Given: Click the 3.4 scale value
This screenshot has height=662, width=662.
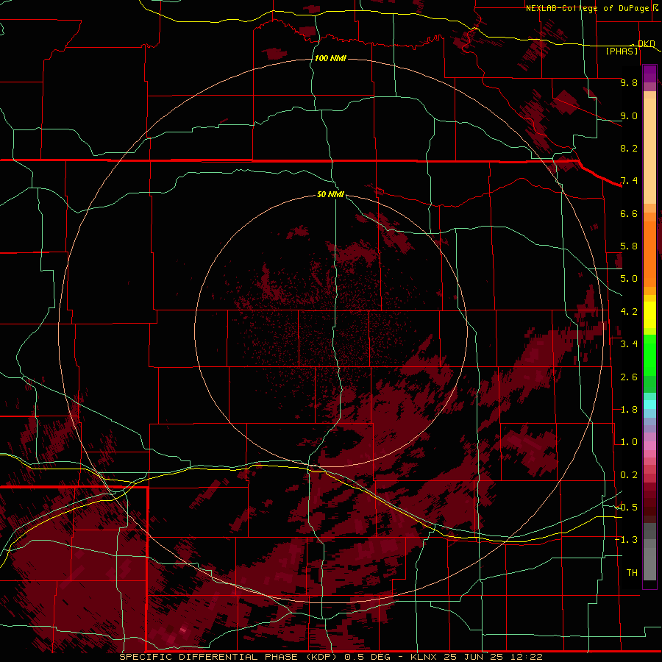Looking at the screenshot, I should [x=629, y=344].
